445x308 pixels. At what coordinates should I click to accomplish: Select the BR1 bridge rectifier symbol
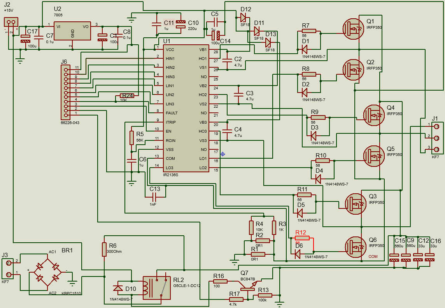[x=47, y=272]
